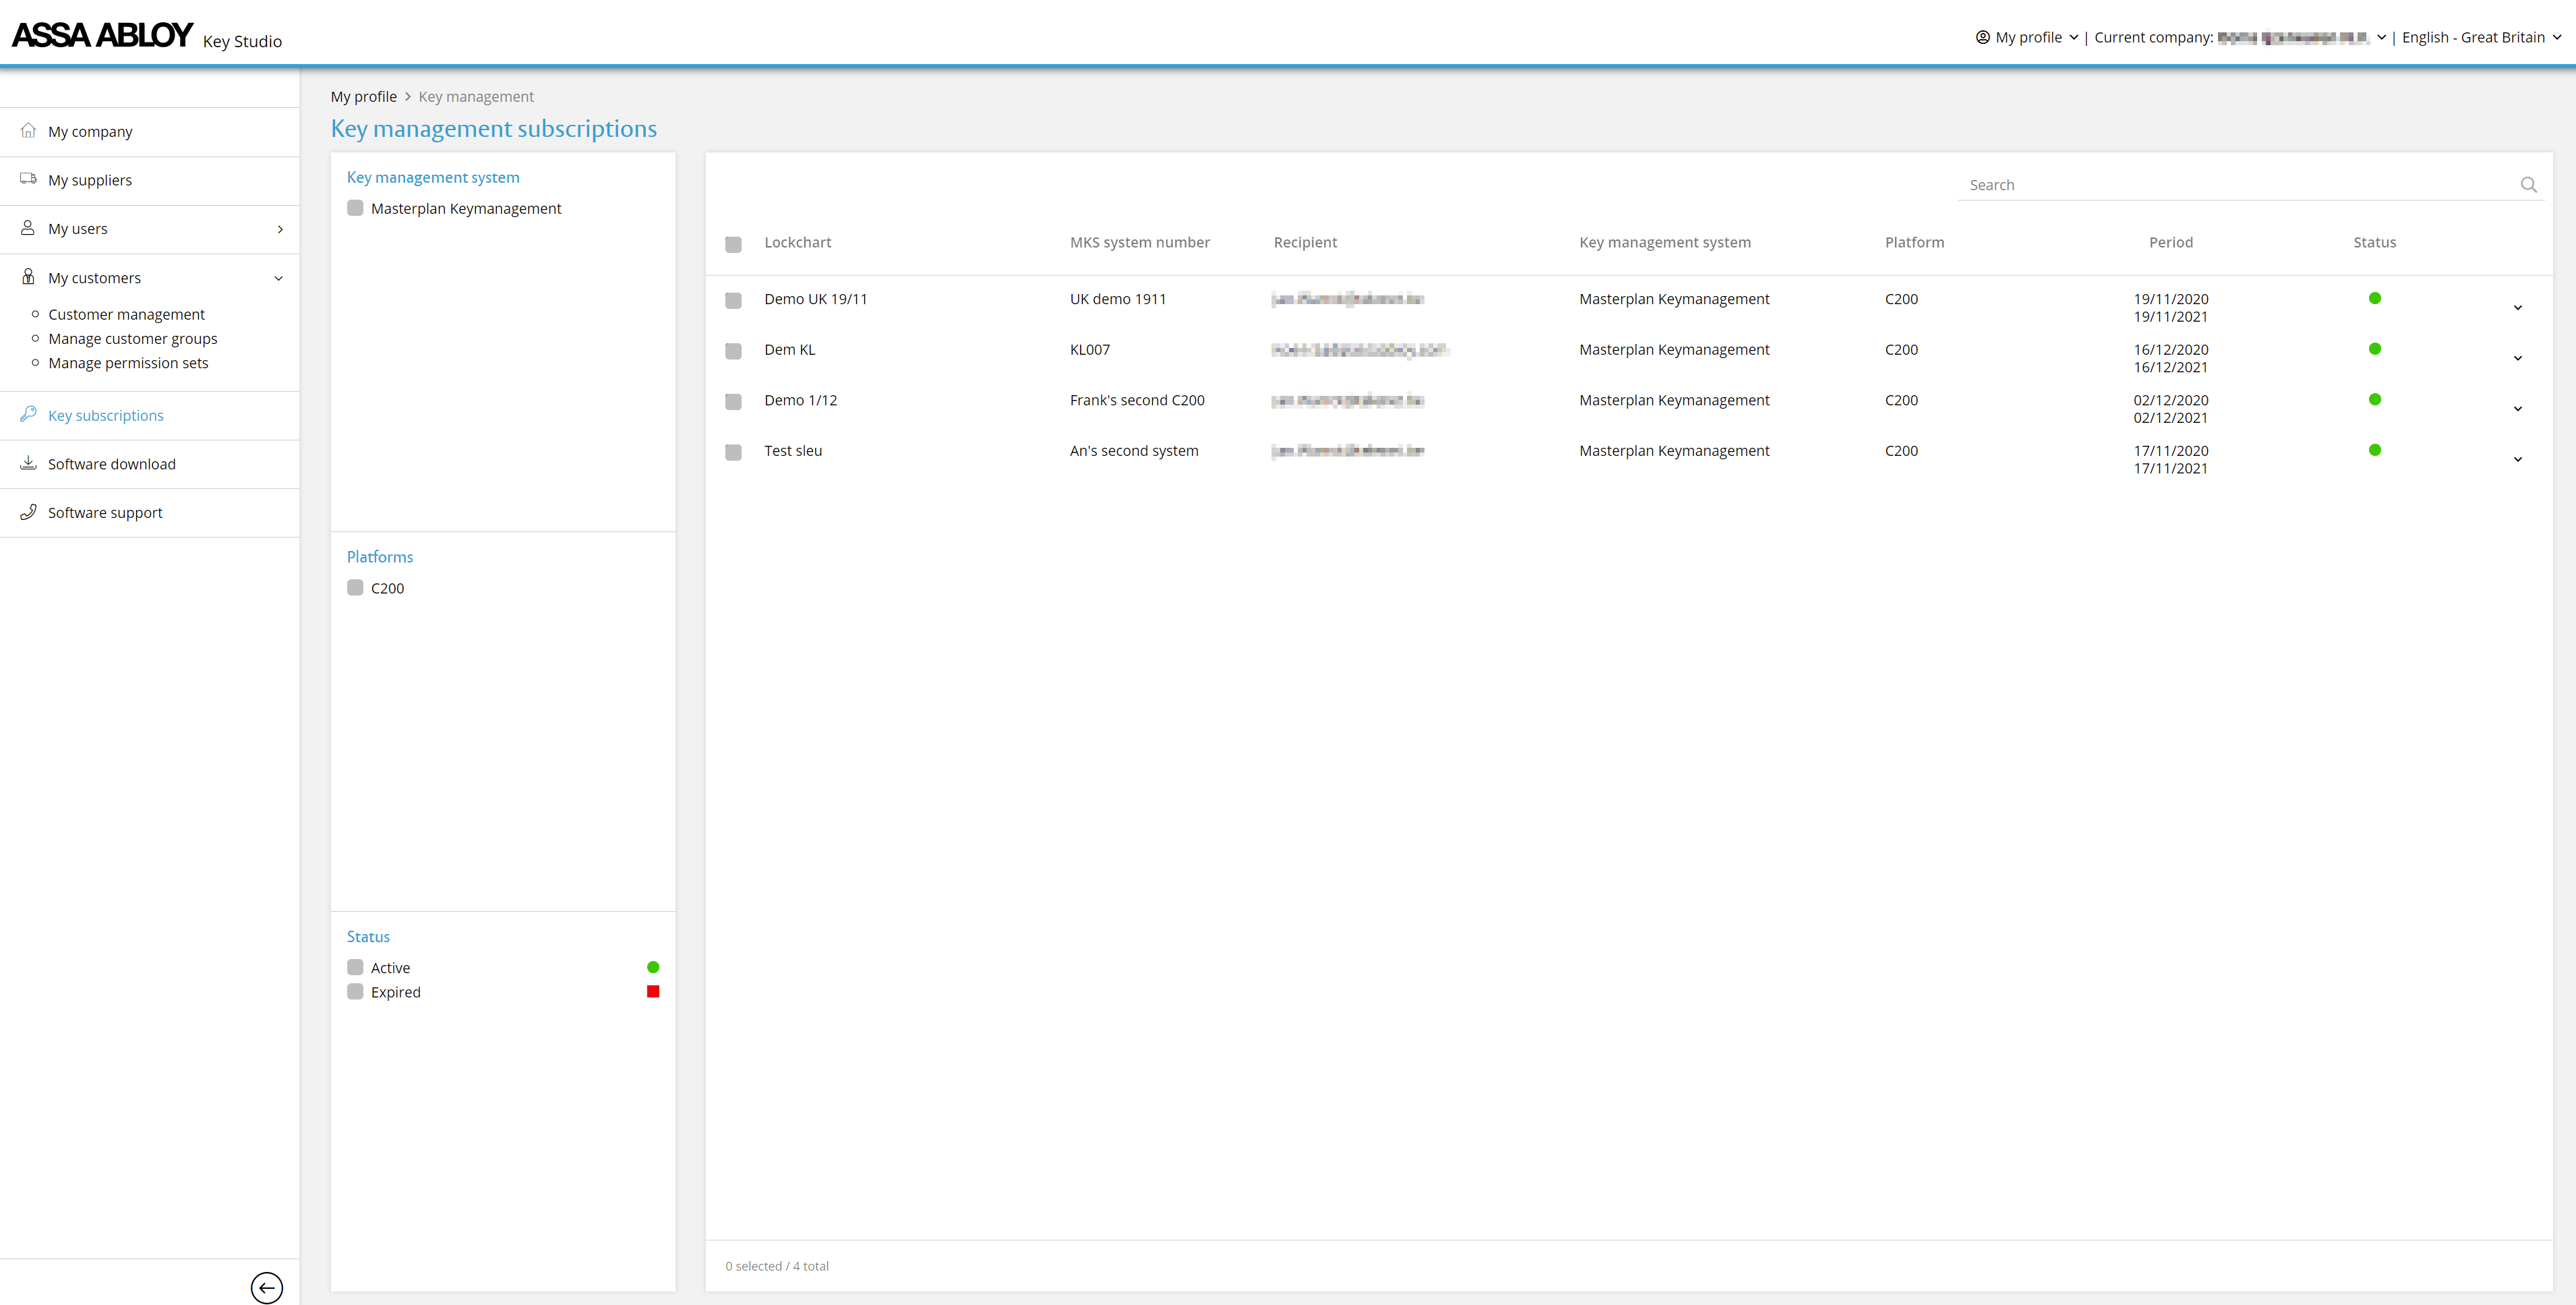Click into the Search input field
The height and width of the screenshot is (1305, 2576).
coord(2230,185)
